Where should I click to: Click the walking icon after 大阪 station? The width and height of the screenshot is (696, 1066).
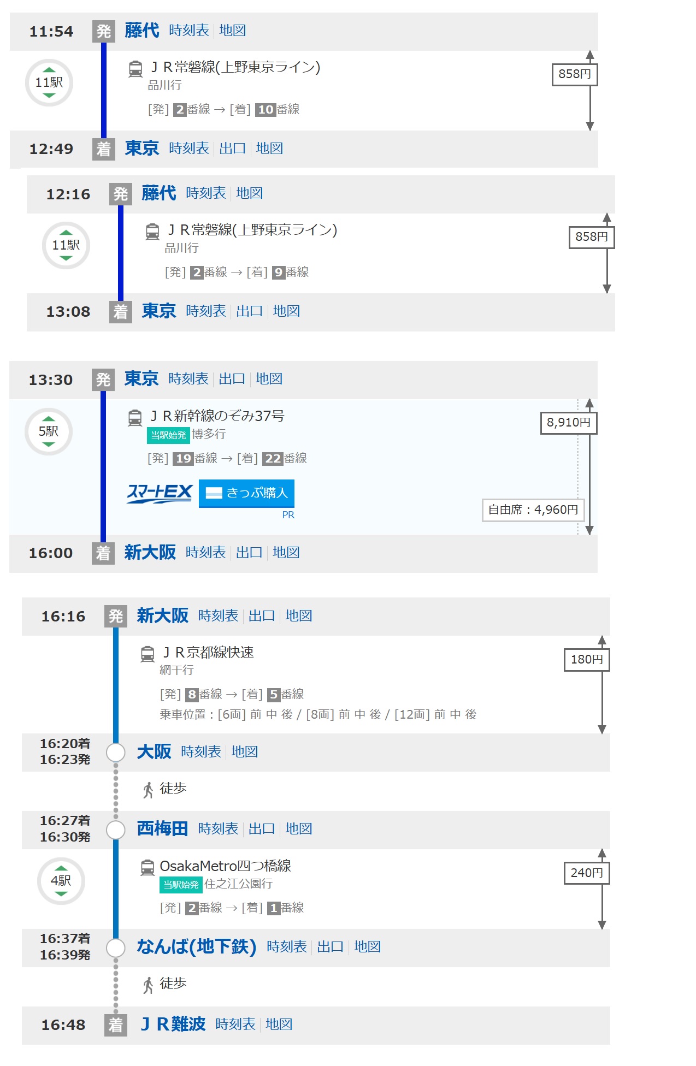[148, 790]
